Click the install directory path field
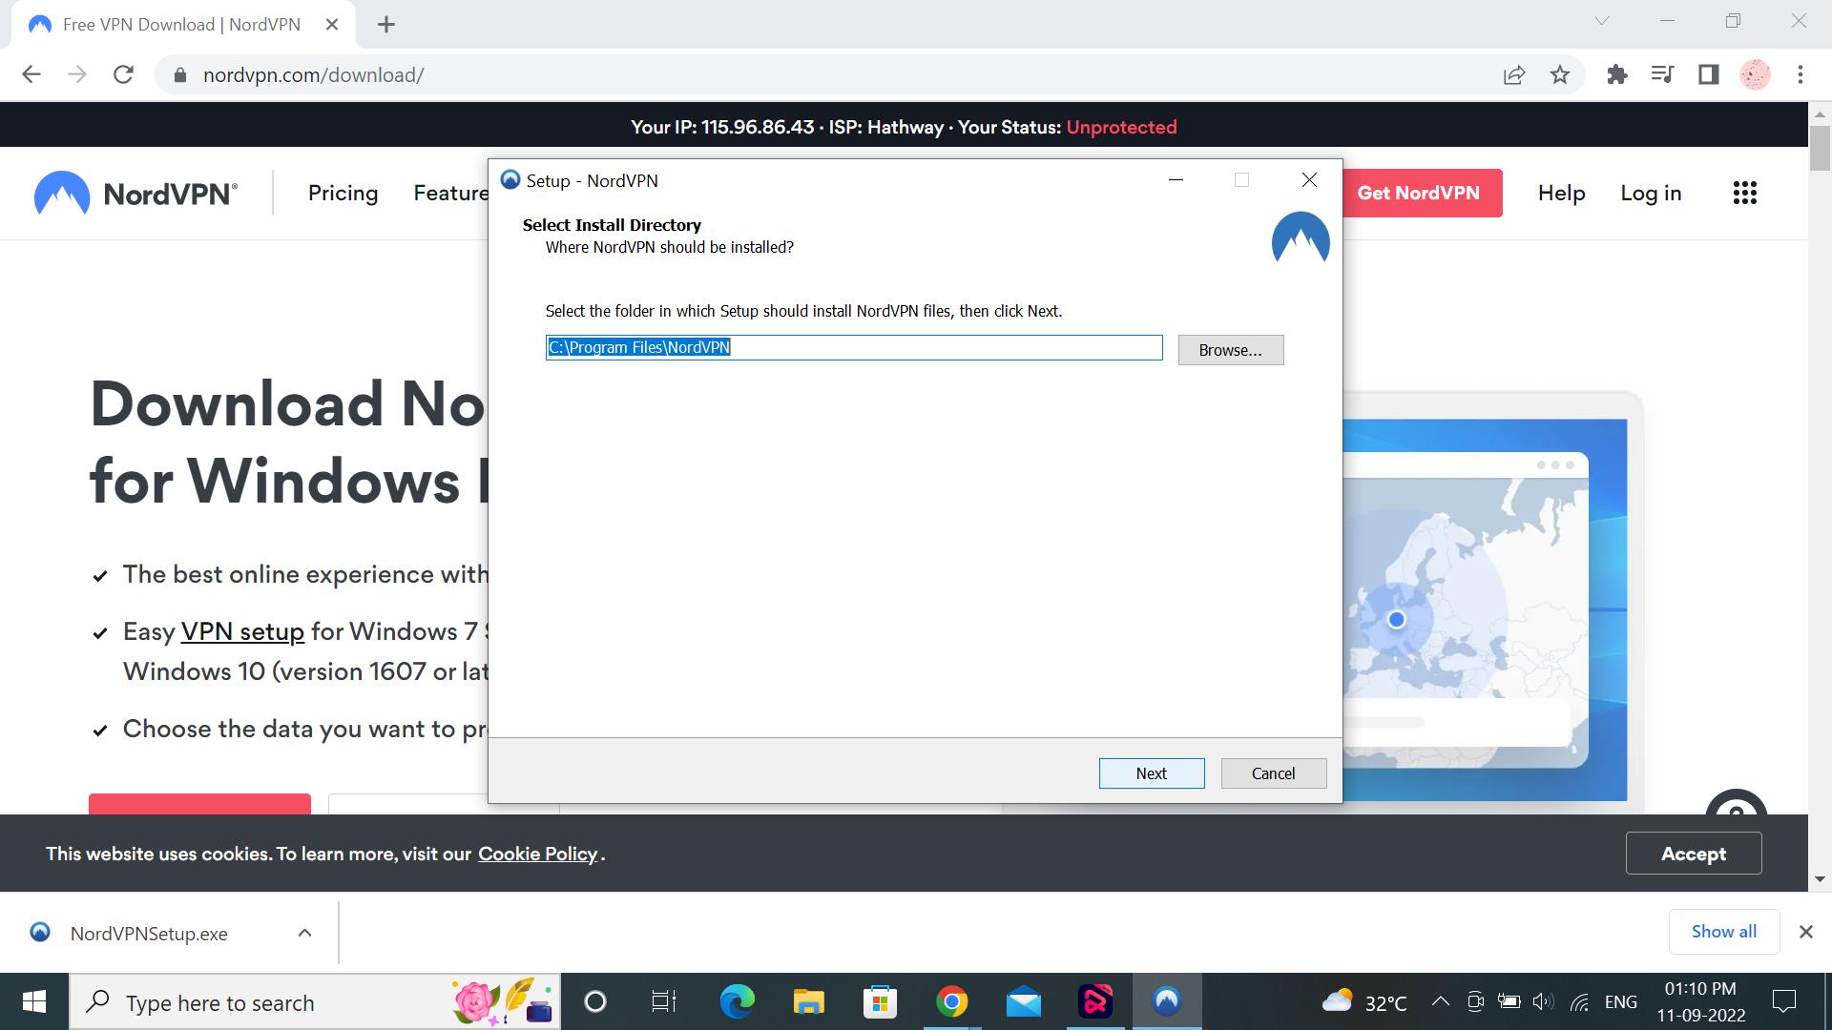1832x1030 pixels. (854, 348)
